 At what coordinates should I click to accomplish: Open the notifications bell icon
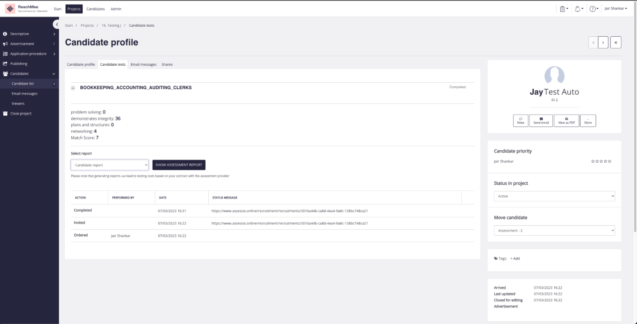(580, 9)
